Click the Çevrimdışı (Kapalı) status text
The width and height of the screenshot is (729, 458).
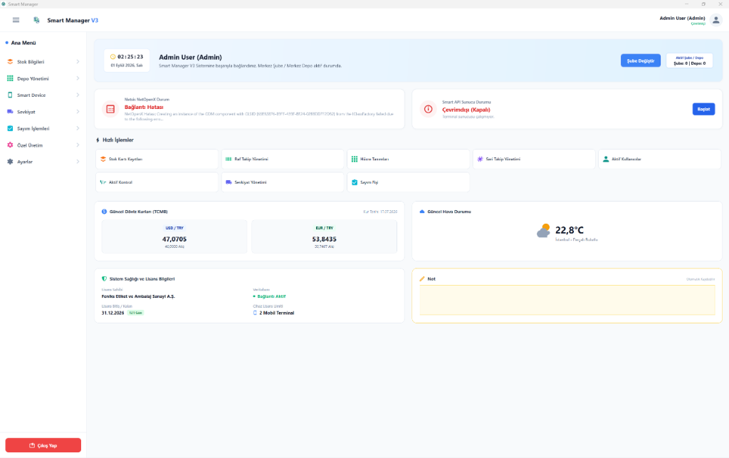click(x=466, y=110)
